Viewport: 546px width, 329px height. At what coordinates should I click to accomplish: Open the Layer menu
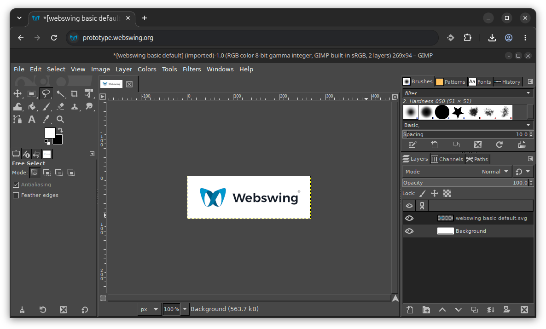pos(124,69)
